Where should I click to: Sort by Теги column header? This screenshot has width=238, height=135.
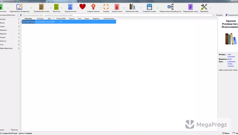[x=79, y=19]
